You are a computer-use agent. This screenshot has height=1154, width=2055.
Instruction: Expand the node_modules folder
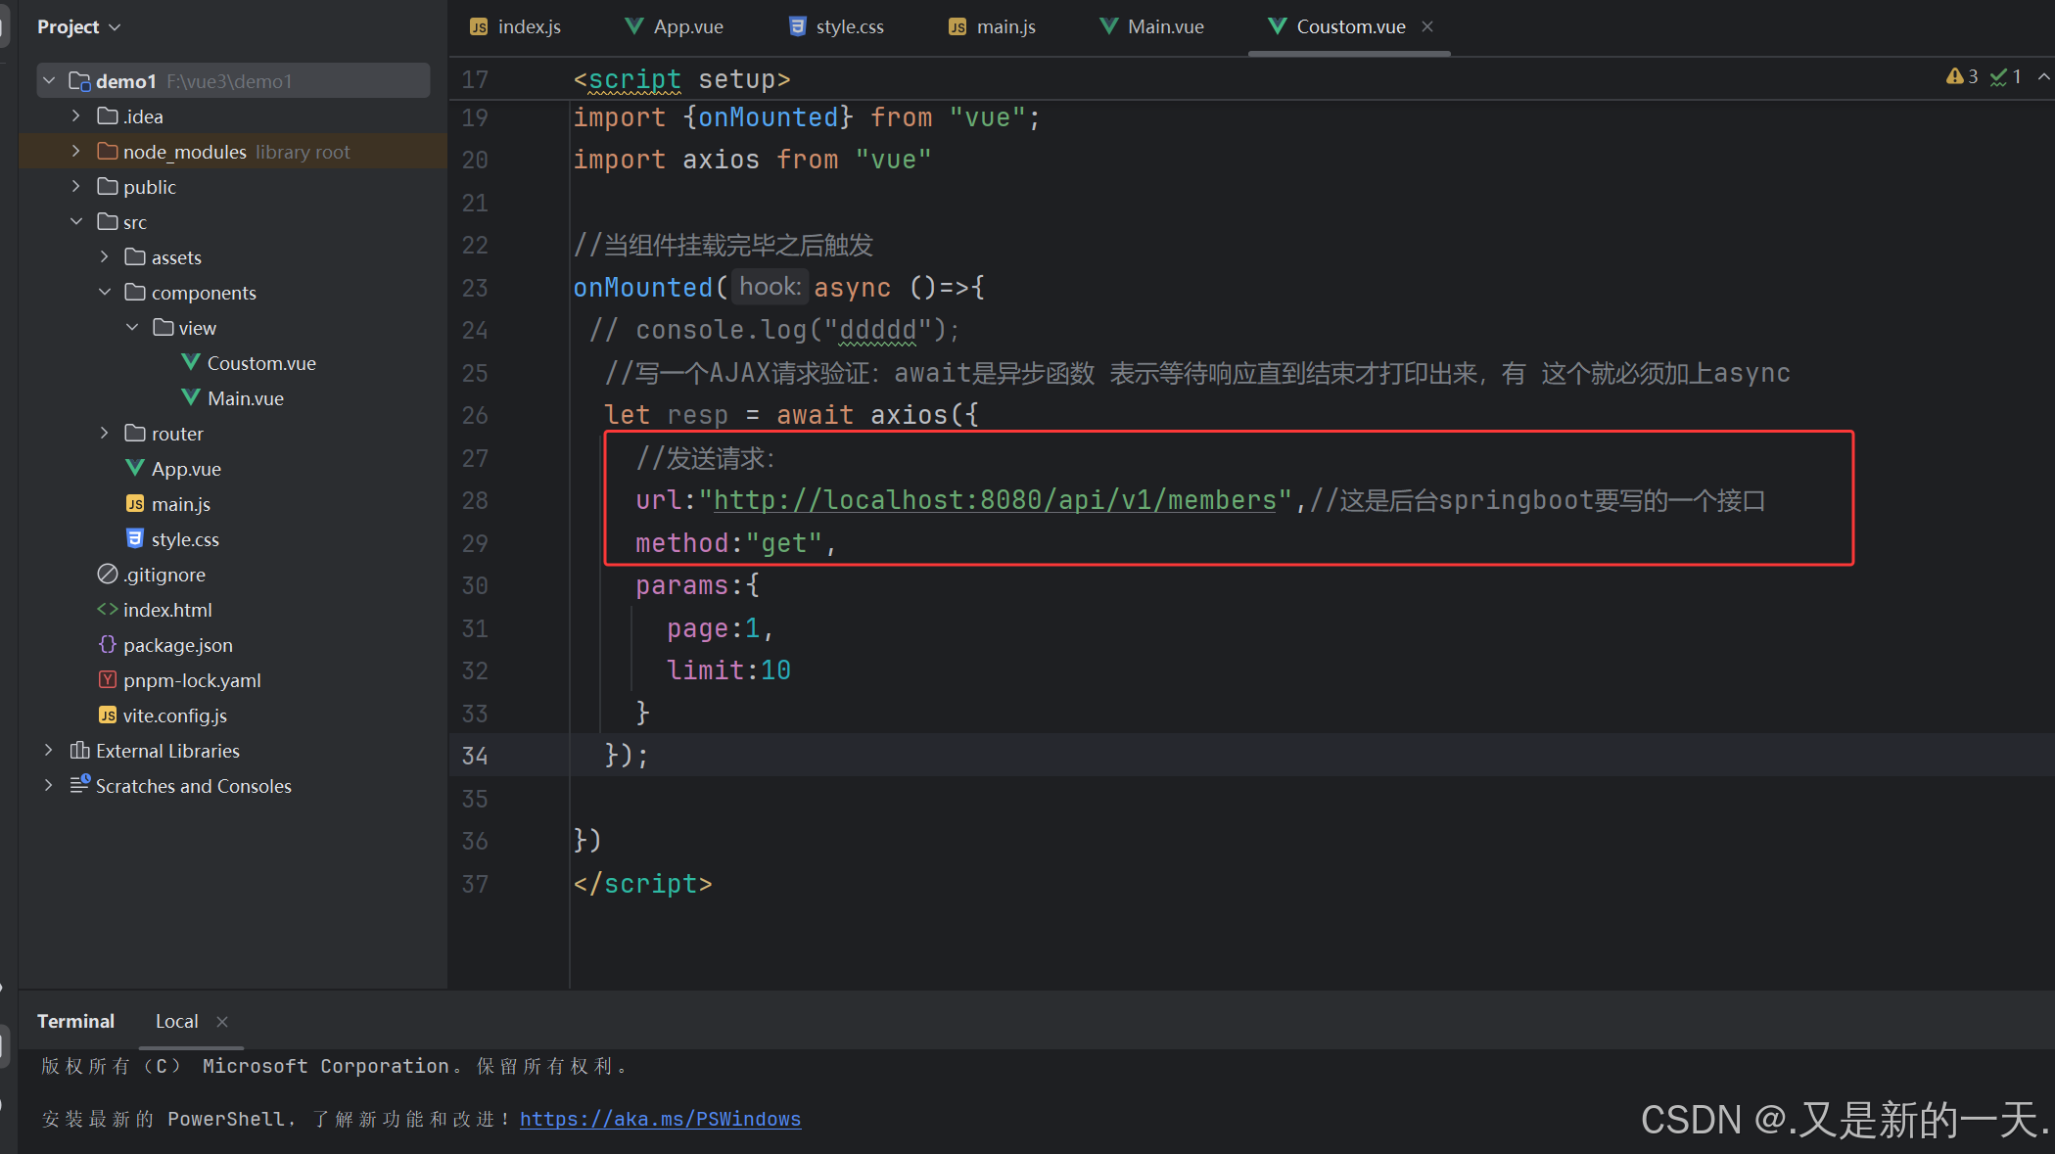tap(76, 152)
